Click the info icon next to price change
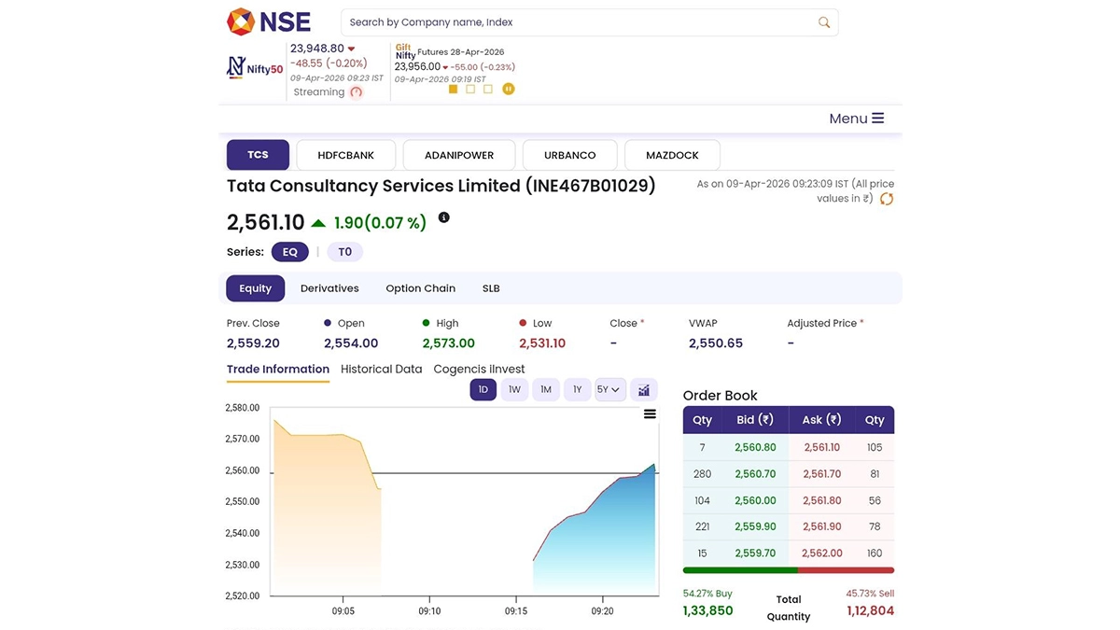1120x630 pixels. pyautogui.click(x=444, y=217)
